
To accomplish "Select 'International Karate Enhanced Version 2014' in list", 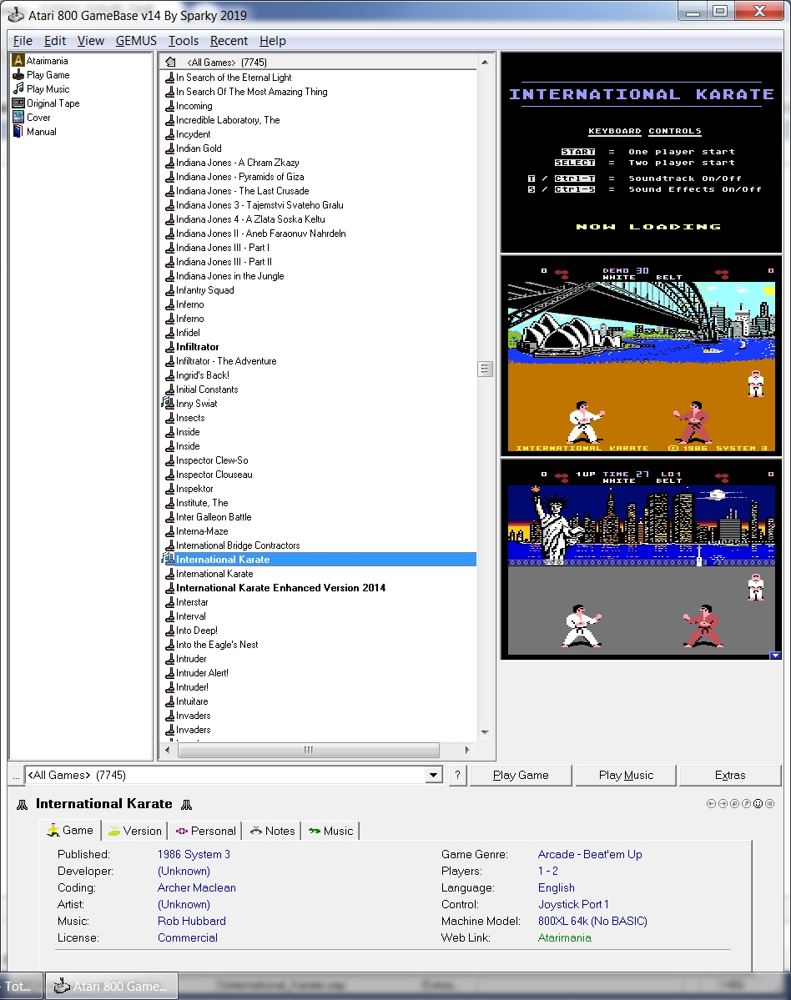I will pos(280,588).
